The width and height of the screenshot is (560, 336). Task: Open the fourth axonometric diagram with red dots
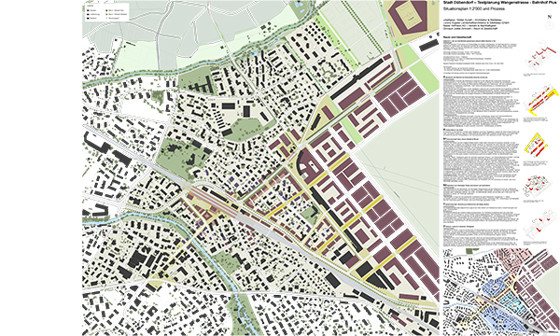[539, 187]
